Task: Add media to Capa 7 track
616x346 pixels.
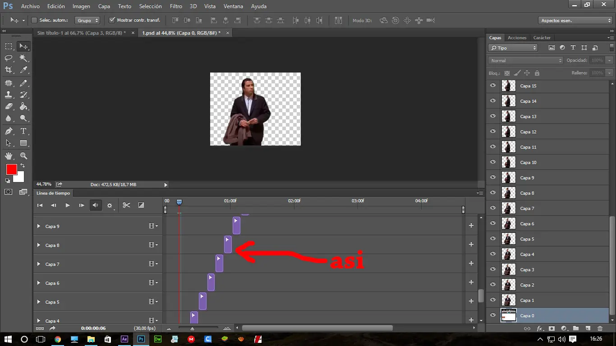Action: pyautogui.click(x=471, y=263)
